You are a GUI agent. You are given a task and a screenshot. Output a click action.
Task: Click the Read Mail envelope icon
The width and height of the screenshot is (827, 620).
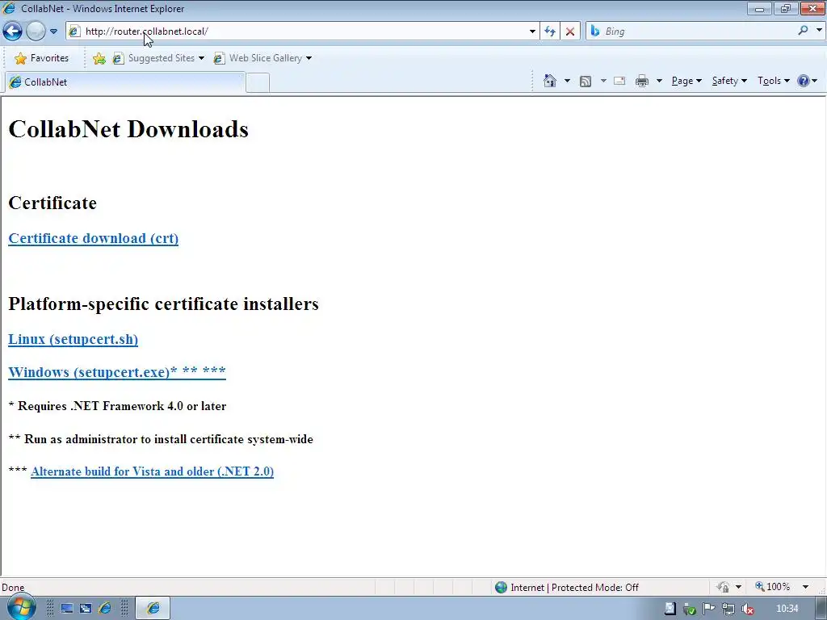click(x=619, y=82)
